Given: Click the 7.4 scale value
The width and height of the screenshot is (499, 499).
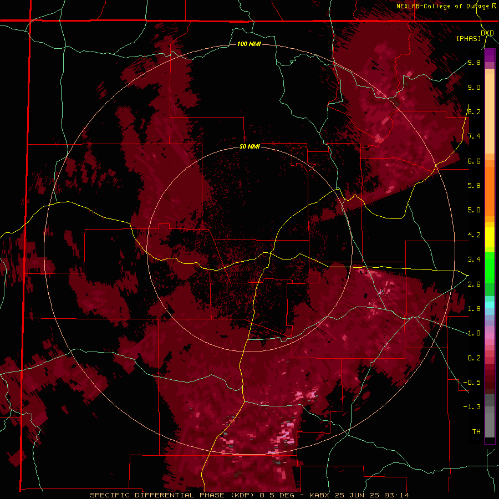Looking at the screenshot, I should point(474,136).
